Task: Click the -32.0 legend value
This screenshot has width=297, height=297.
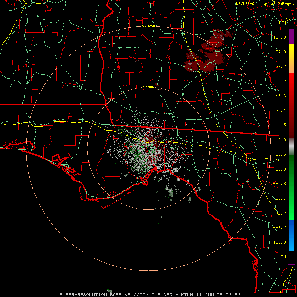Action: tap(280, 169)
